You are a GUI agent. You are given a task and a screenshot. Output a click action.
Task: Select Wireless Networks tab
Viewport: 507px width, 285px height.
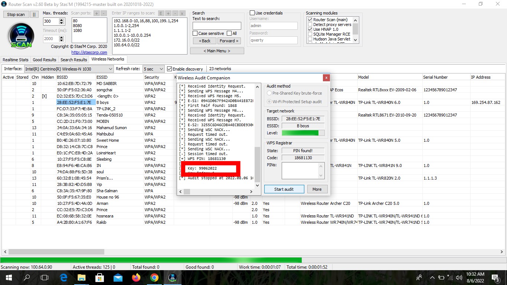pyautogui.click(x=108, y=59)
